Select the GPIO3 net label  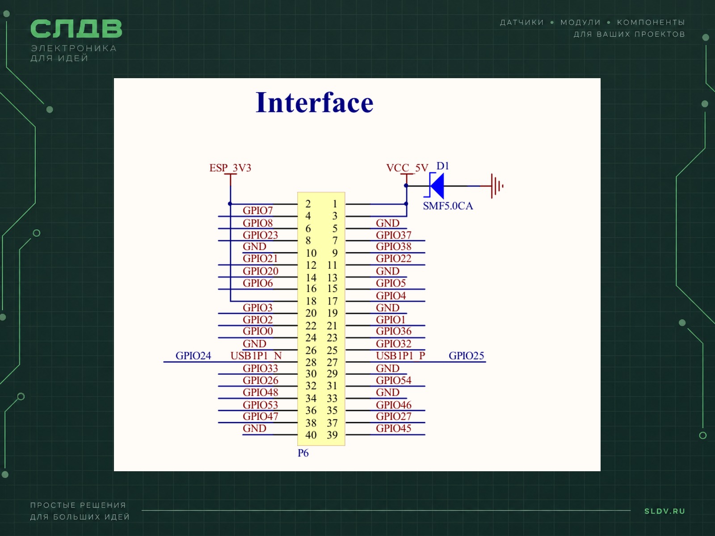(258, 308)
